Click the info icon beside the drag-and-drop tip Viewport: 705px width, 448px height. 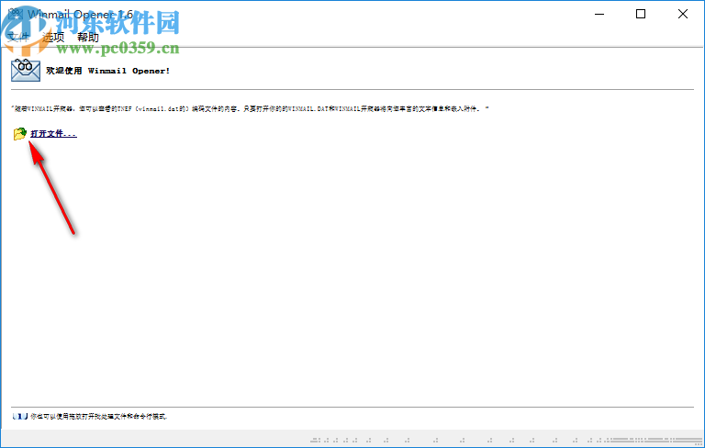click(20, 417)
